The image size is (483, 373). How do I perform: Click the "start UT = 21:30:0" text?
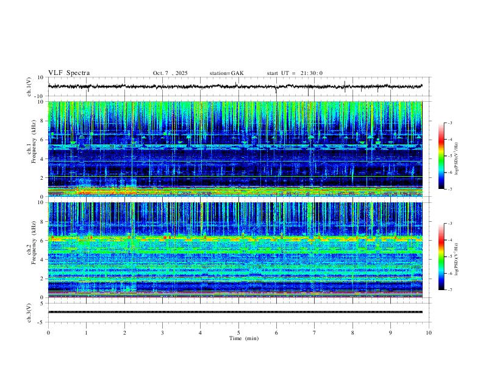pos(295,73)
